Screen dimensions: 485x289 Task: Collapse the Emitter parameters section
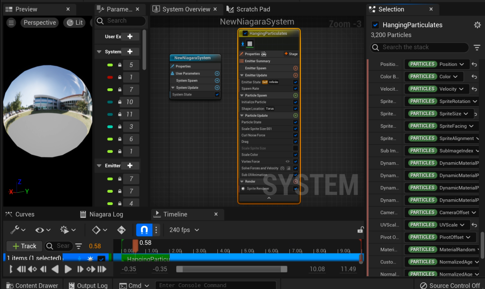(99, 166)
